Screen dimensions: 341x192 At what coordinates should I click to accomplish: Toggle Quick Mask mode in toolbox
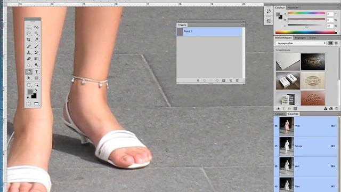pyautogui.click(x=29, y=103)
